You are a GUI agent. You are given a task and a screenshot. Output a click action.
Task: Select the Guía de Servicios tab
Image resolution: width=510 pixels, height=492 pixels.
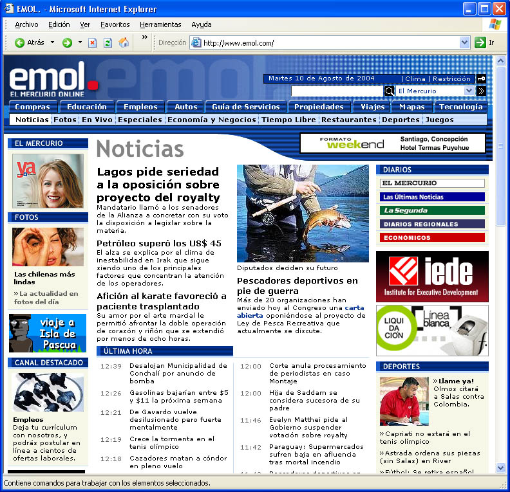click(x=245, y=107)
